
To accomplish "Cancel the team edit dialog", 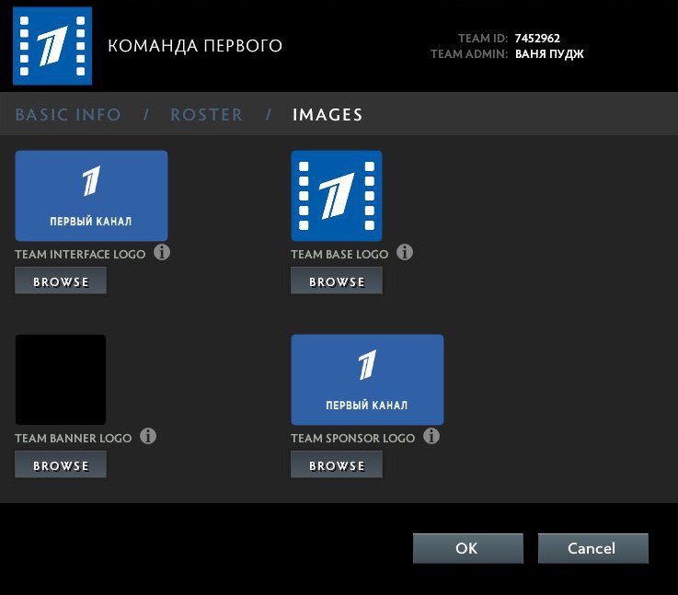I will point(592,548).
